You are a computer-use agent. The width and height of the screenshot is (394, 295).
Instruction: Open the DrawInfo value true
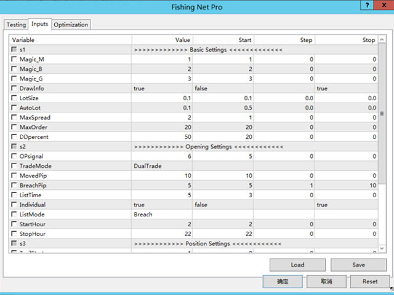coord(139,88)
